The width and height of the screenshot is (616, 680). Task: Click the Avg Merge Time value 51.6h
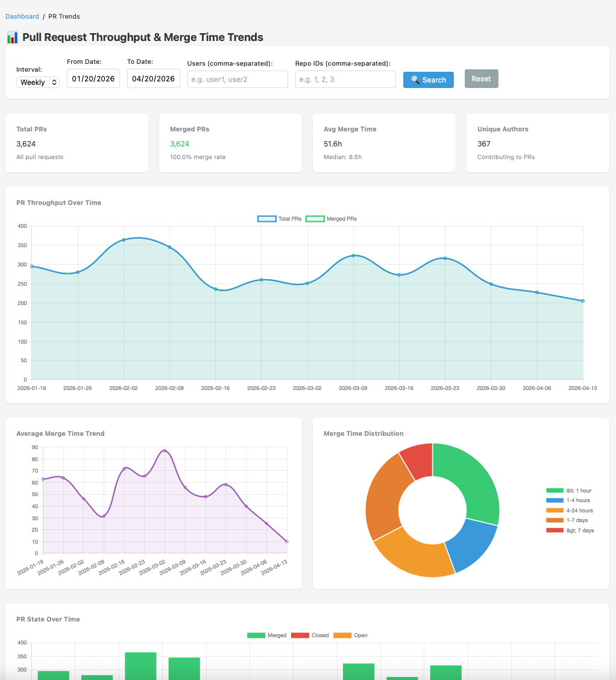click(x=333, y=144)
